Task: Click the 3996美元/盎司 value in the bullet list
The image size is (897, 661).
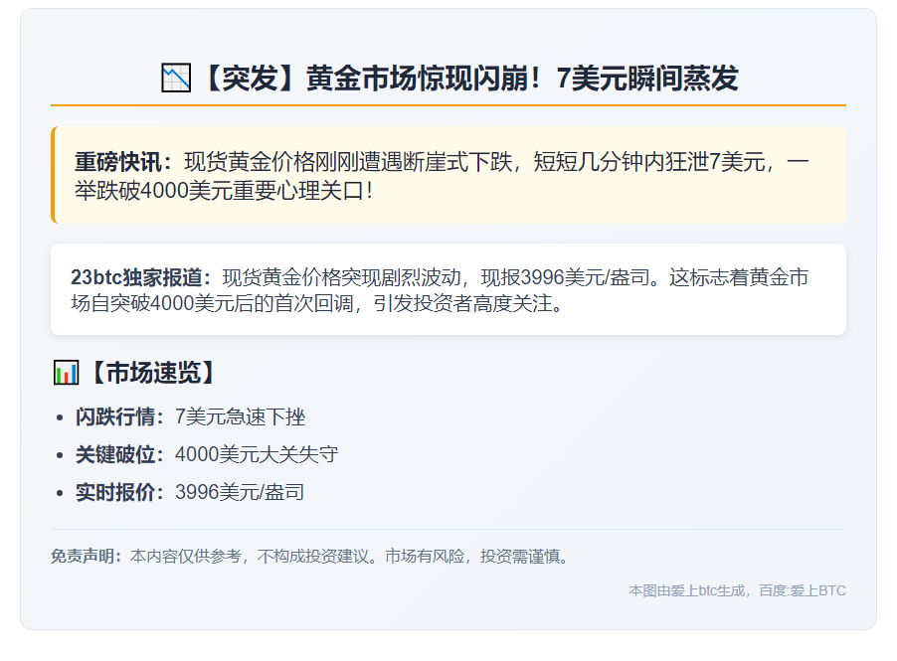Action: pos(240,492)
